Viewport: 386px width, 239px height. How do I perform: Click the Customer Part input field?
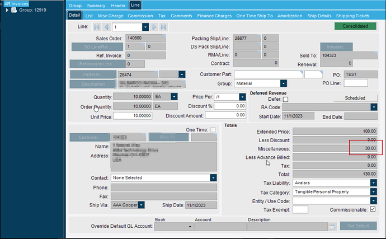(x=269, y=74)
